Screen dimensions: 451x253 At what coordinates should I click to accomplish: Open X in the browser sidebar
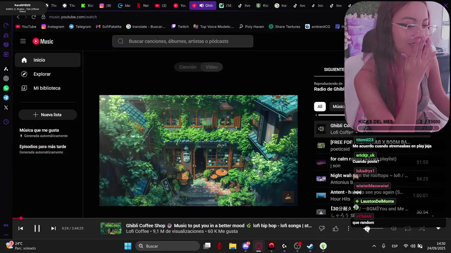6,108
